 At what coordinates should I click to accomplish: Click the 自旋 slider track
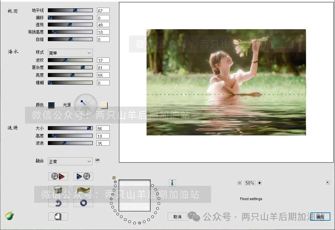tap(70, 39)
